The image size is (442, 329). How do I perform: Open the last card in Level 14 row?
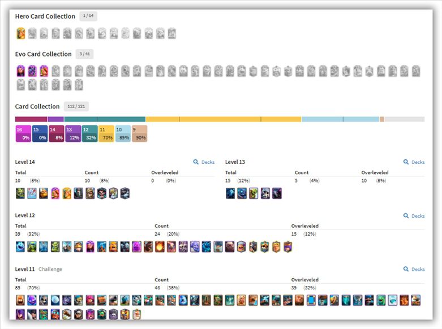click(125, 193)
